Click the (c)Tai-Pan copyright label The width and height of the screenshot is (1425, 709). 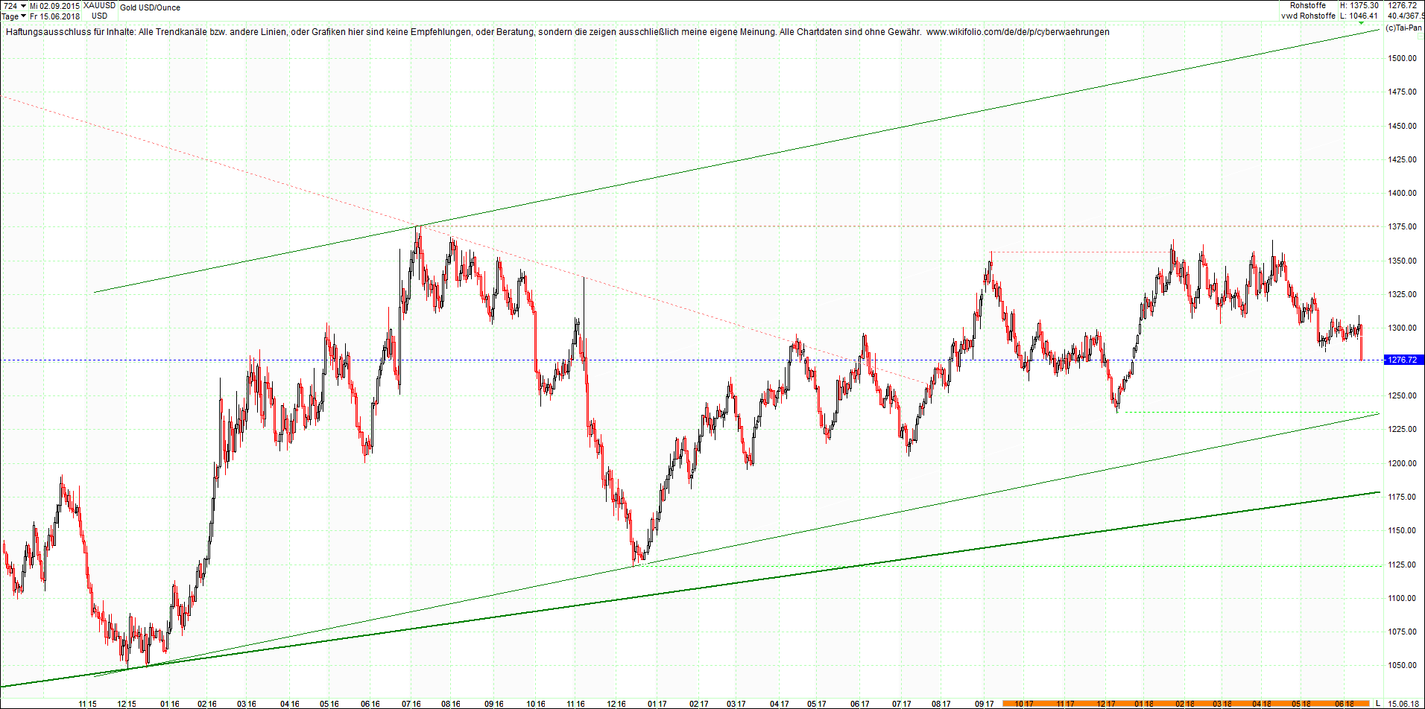[x=1406, y=28]
